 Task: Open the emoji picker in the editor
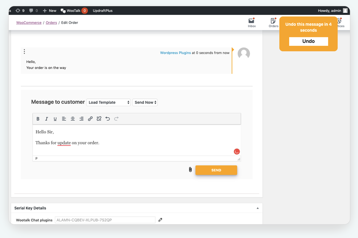point(237,152)
